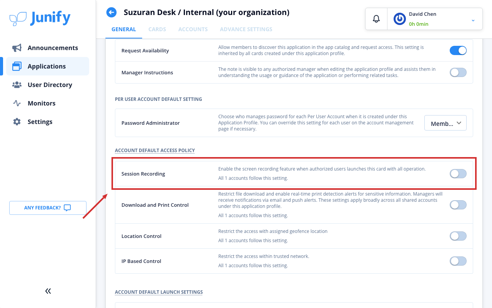Enable IP Based Control toggle

click(x=458, y=261)
